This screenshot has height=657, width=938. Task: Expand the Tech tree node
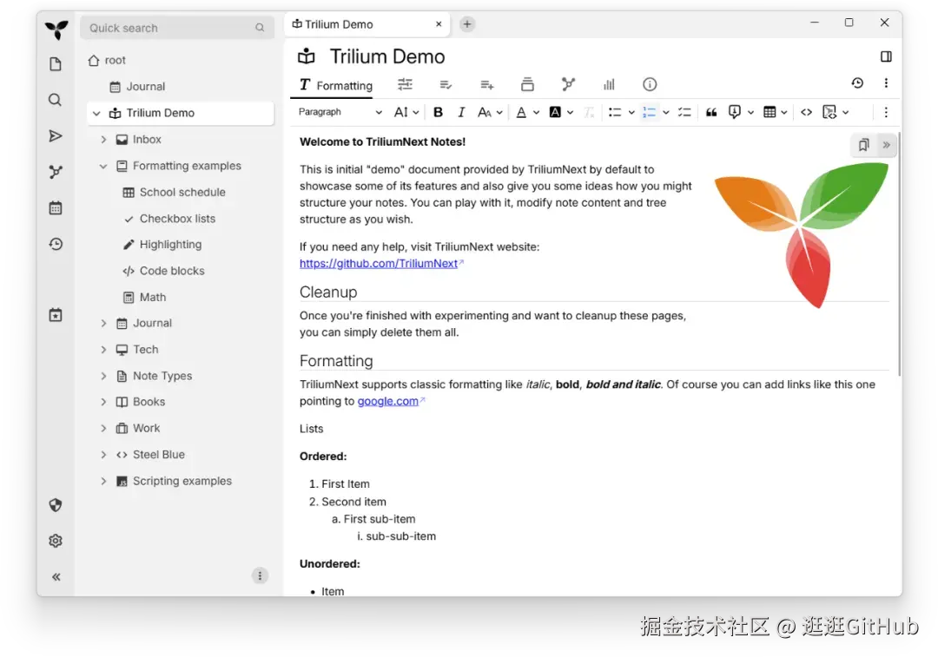tap(103, 349)
